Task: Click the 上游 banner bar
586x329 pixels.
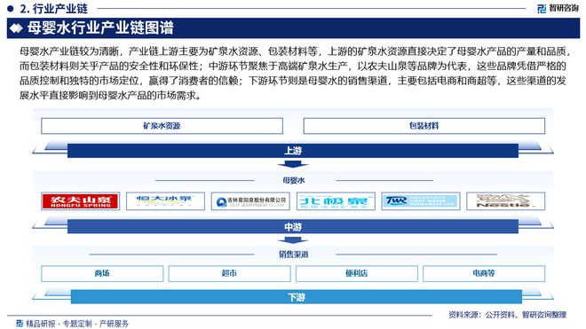Action: pyautogui.click(x=293, y=151)
